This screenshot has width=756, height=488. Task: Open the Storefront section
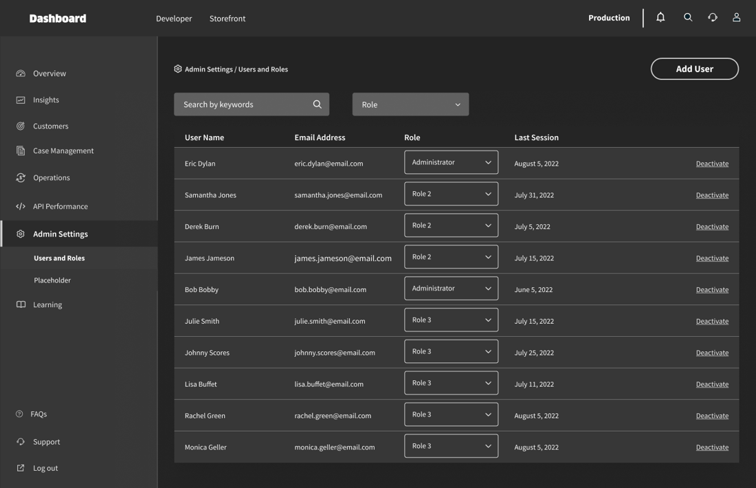(227, 19)
